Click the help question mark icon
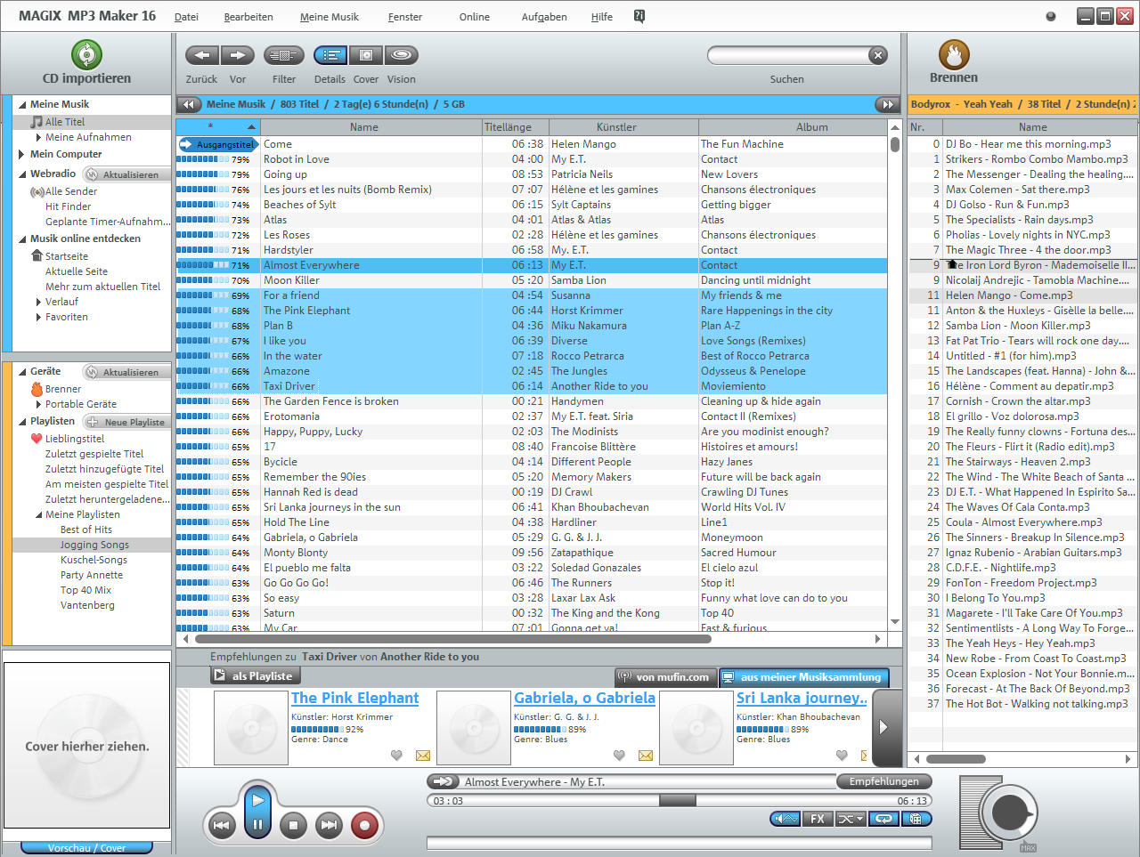The height and width of the screenshot is (857, 1140). click(x=639, y=16)
